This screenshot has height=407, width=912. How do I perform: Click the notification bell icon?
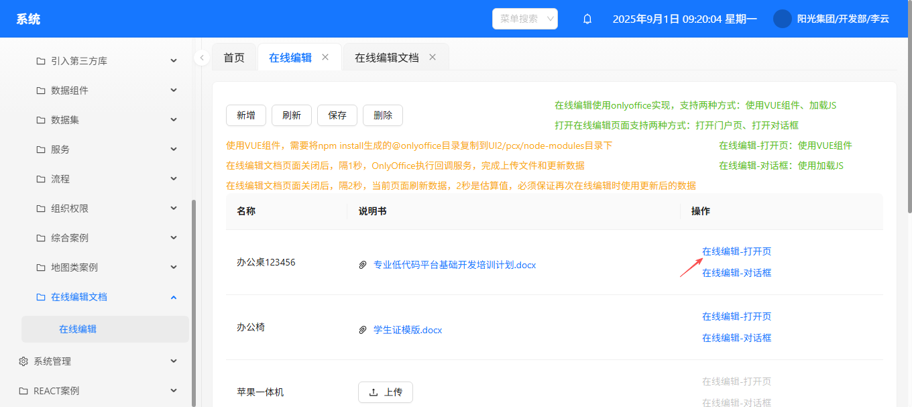pyautogui.click(x=587, y=19)
